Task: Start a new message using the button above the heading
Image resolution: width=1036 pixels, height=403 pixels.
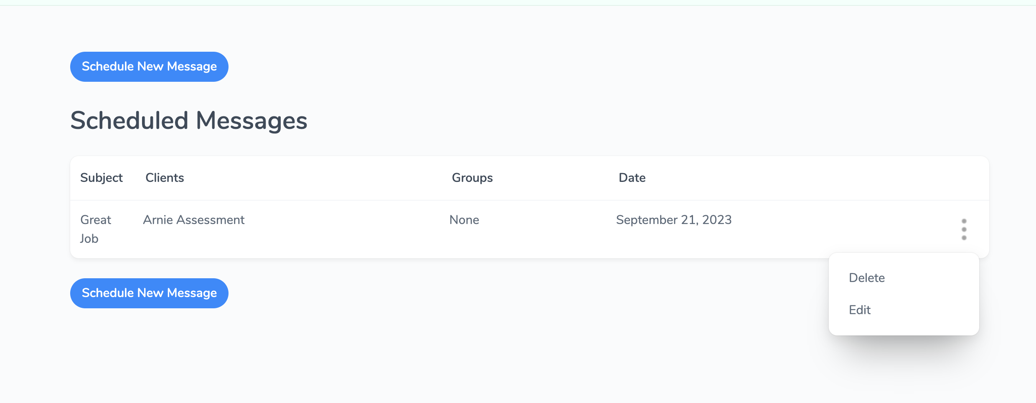Action: tap(149, 67)
